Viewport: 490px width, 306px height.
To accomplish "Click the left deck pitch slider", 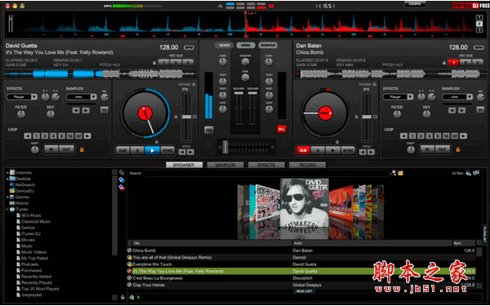I will coord(186,117).
